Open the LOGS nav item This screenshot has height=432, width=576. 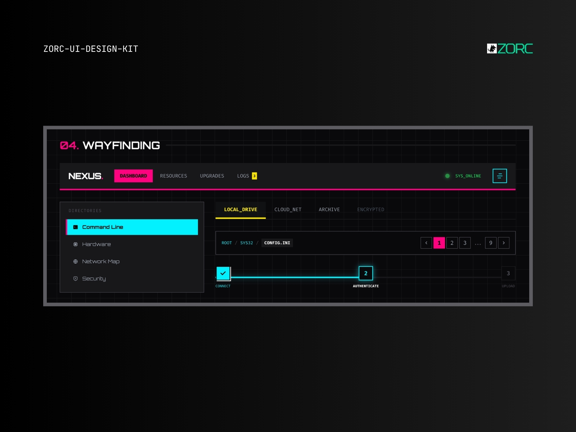pos(243,176)
